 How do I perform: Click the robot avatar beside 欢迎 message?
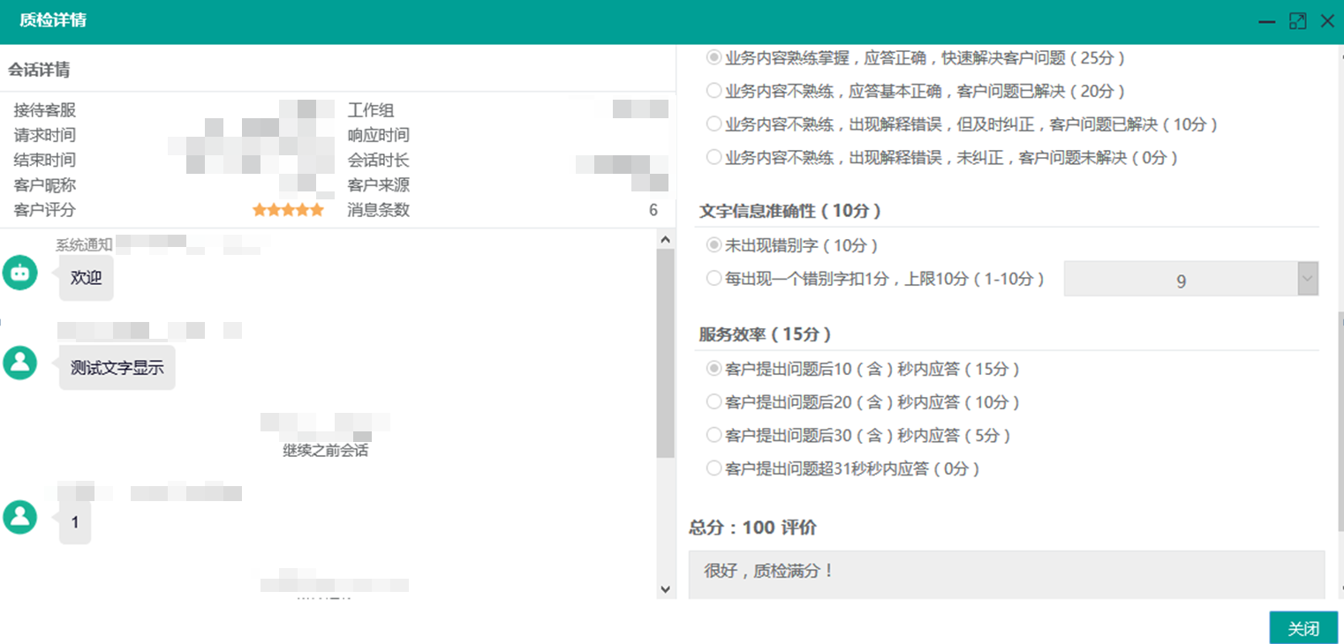pyautogui.click(x=19, y=273)
